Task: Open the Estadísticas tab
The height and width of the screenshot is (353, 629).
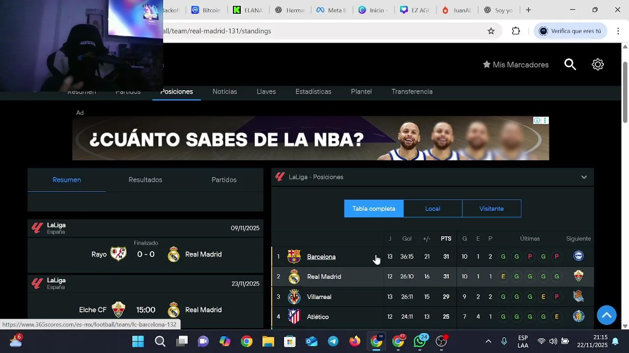Action: [x=313, y=92]
